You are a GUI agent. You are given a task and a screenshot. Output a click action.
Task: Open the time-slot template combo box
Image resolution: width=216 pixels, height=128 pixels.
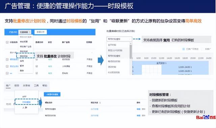[119, 39]
